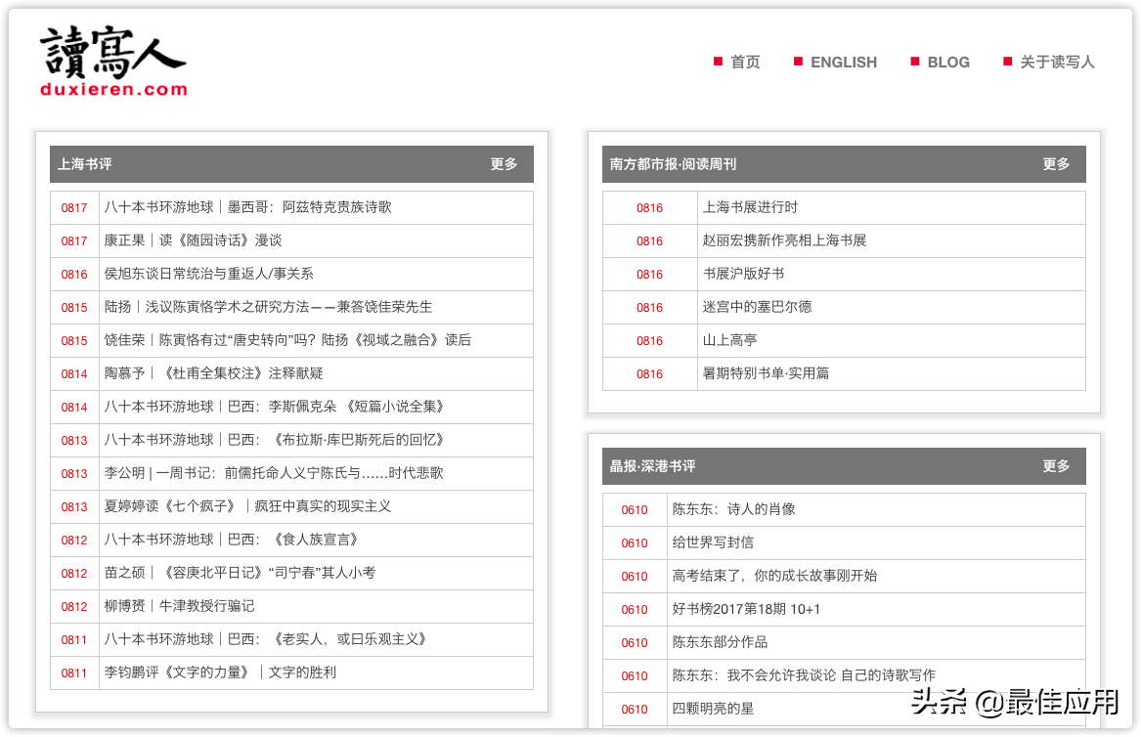Open 迷宫中的塞巴尔德 article
The height and width of the screenshot is (737, 1141).
pyautogui.click(x=757, y=307)
